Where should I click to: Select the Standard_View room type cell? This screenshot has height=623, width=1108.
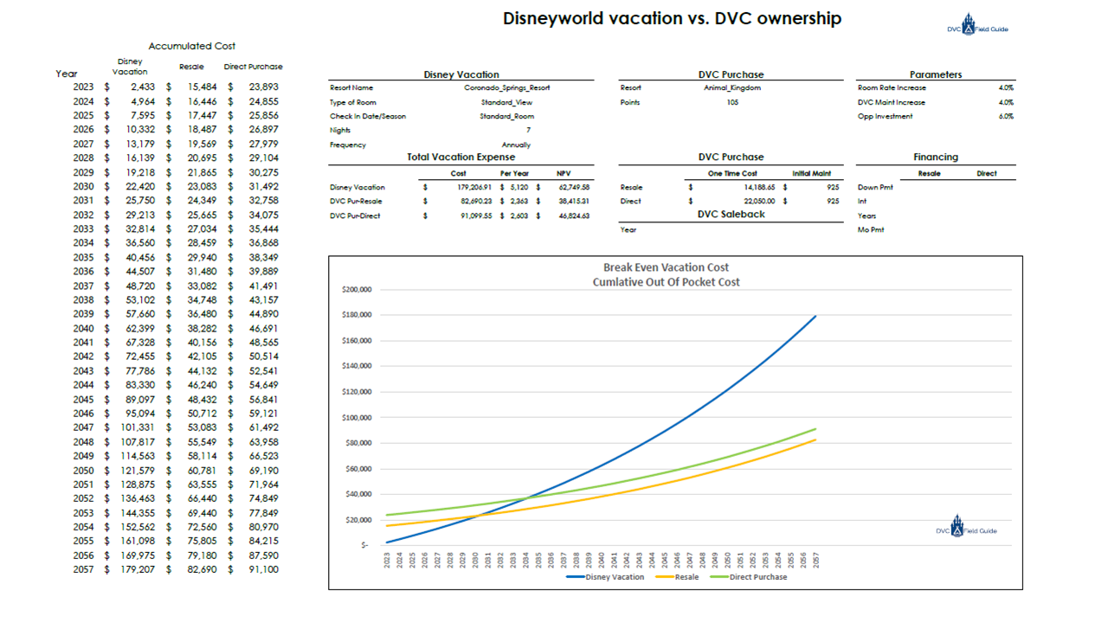coord(506,102)
